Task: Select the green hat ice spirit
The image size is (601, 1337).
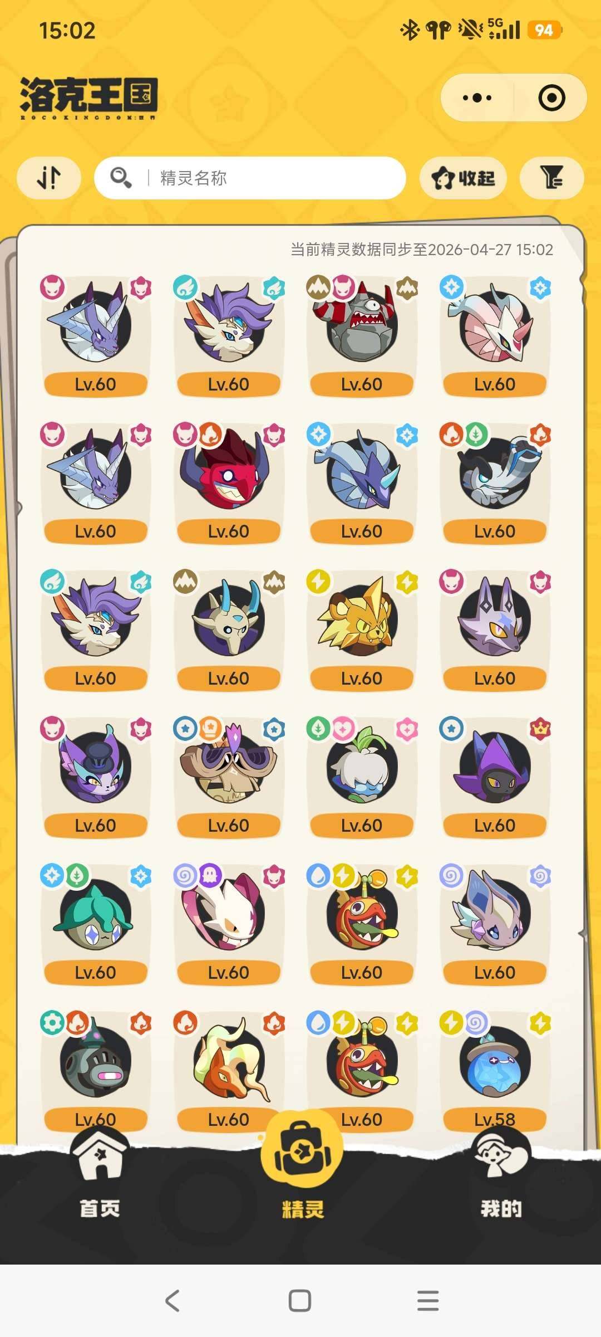Action: (96, 924)
